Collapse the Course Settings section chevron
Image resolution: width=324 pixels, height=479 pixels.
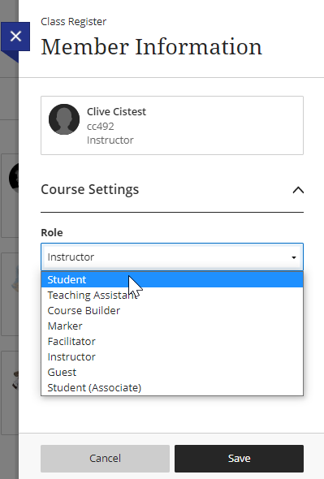point(298,190)
